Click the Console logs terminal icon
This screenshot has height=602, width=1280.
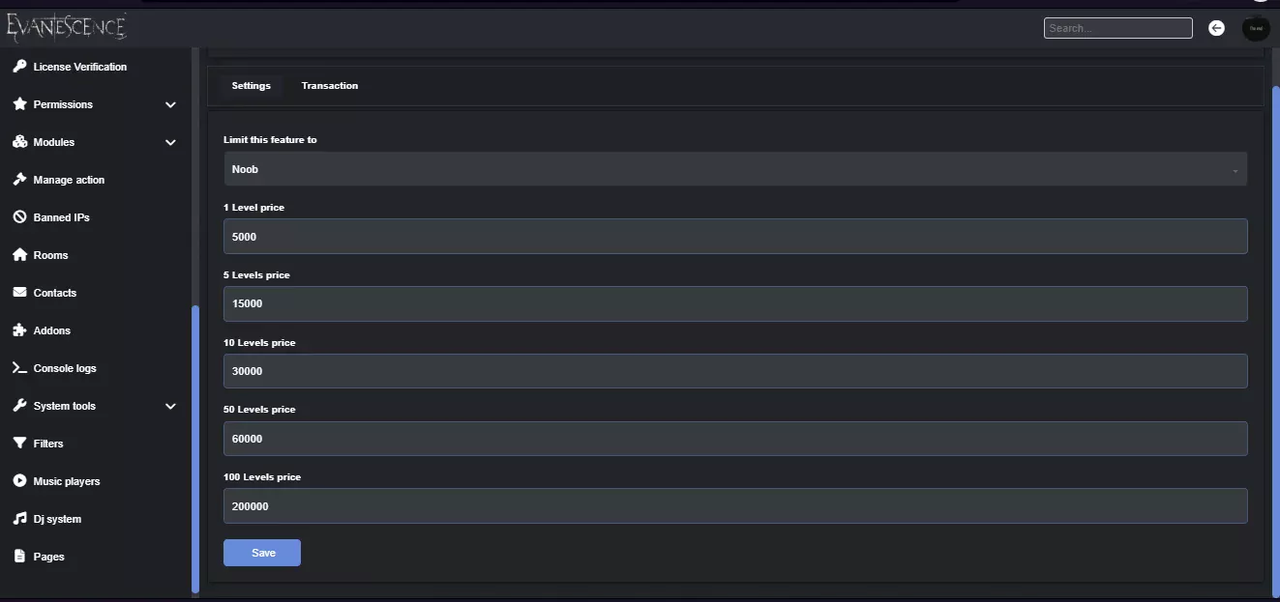tap(19, 368)
